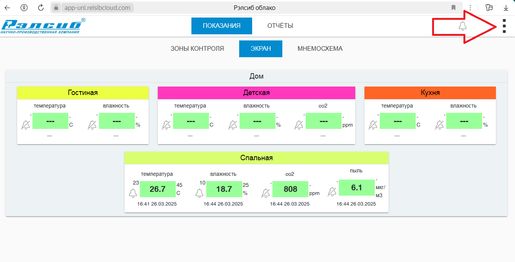
Task: Open the МНЕМОСХЕМА tab
Action: pos(320,49)
